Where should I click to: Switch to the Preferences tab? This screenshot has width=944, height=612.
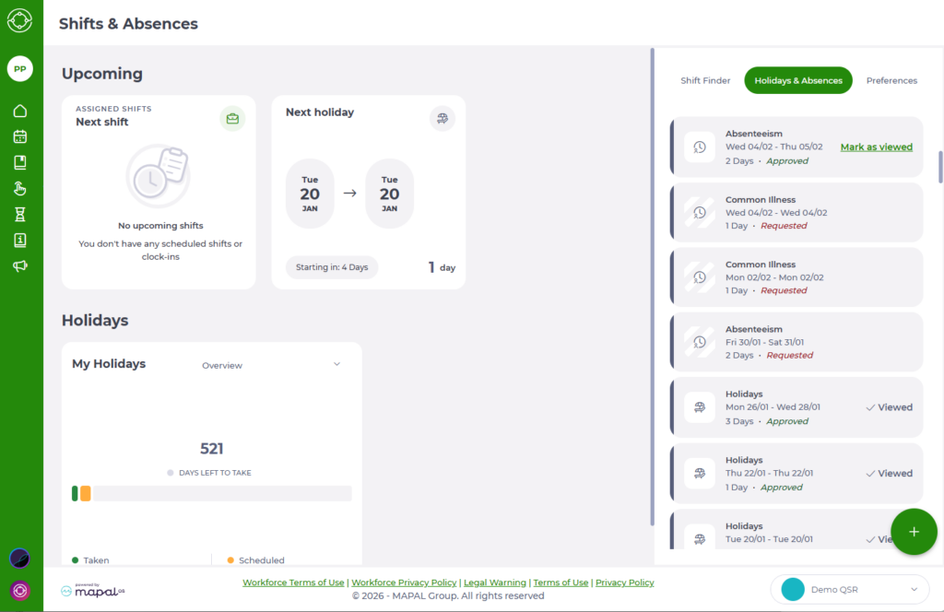coord(891,80)
